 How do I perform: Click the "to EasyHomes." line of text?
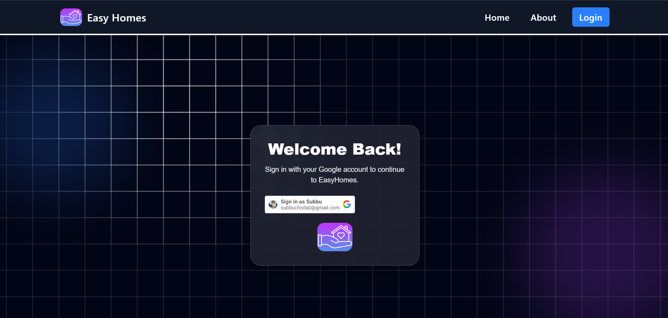(x=335, y=180)
